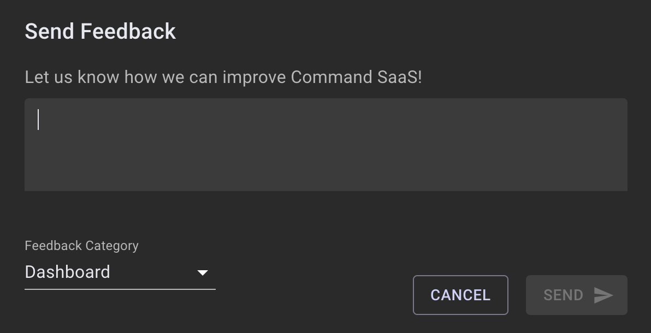Click the blinking text cursor in the textbox
Image resolution: width=651 pixels, height=333 pixels.
38,120
